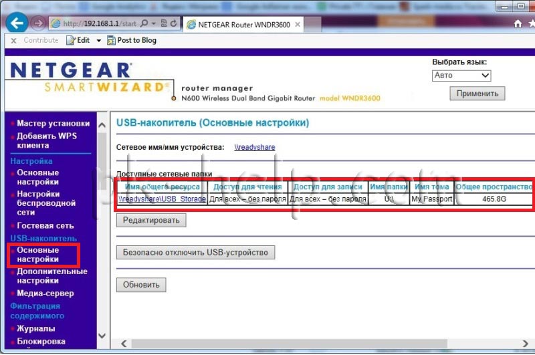535x355 pixels.
Task: Click sidebar scroll down arrow
Action: pyautogui.click(x=102, y=336)
